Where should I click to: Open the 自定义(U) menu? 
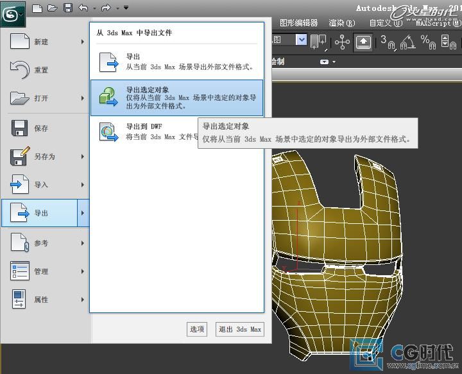click(386, 23)
